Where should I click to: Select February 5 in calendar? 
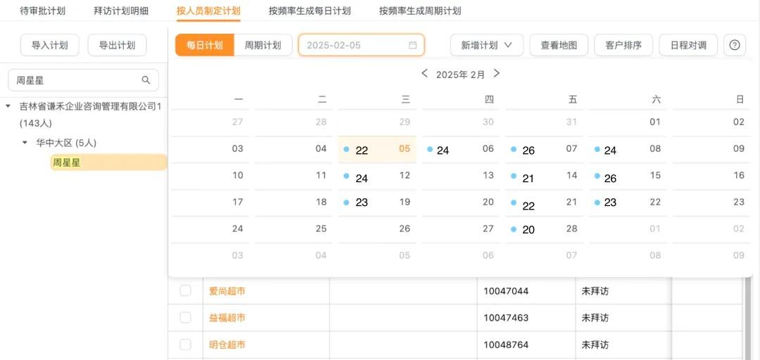click(x=404, y=149)
